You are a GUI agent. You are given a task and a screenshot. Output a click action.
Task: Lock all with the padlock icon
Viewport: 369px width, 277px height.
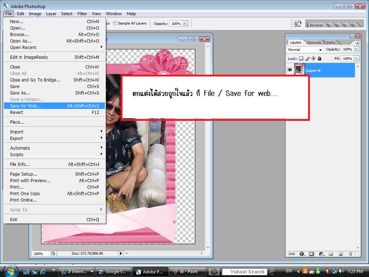(x=319, y=58)
